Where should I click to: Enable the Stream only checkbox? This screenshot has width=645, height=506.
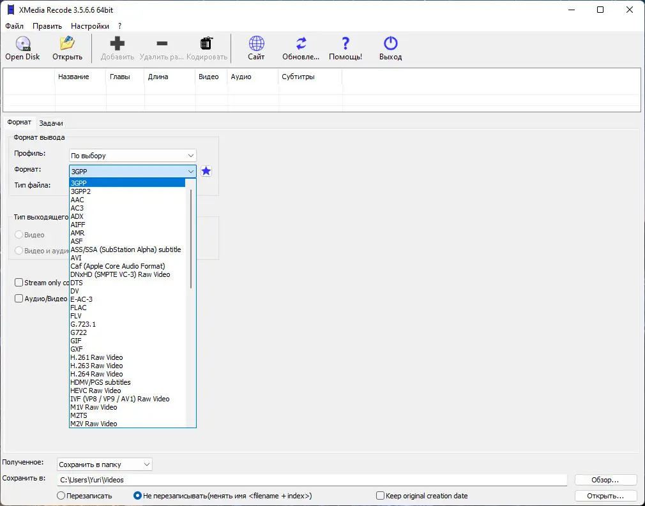19,283
